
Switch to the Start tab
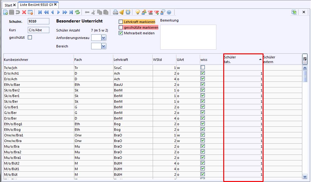tap(8, 5)
